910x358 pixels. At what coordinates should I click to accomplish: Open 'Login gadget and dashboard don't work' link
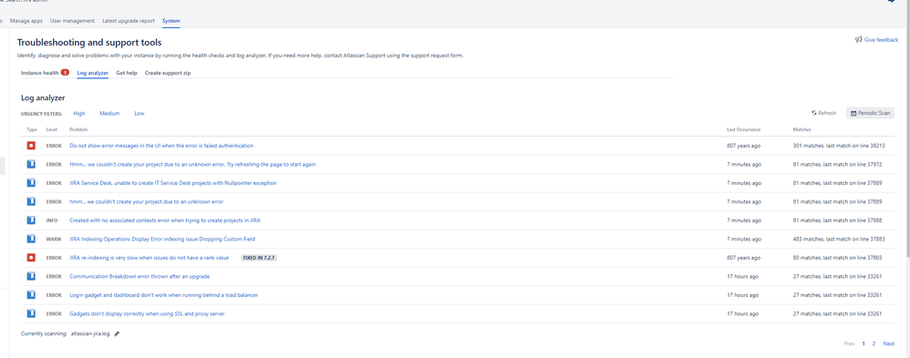point(163,295)
